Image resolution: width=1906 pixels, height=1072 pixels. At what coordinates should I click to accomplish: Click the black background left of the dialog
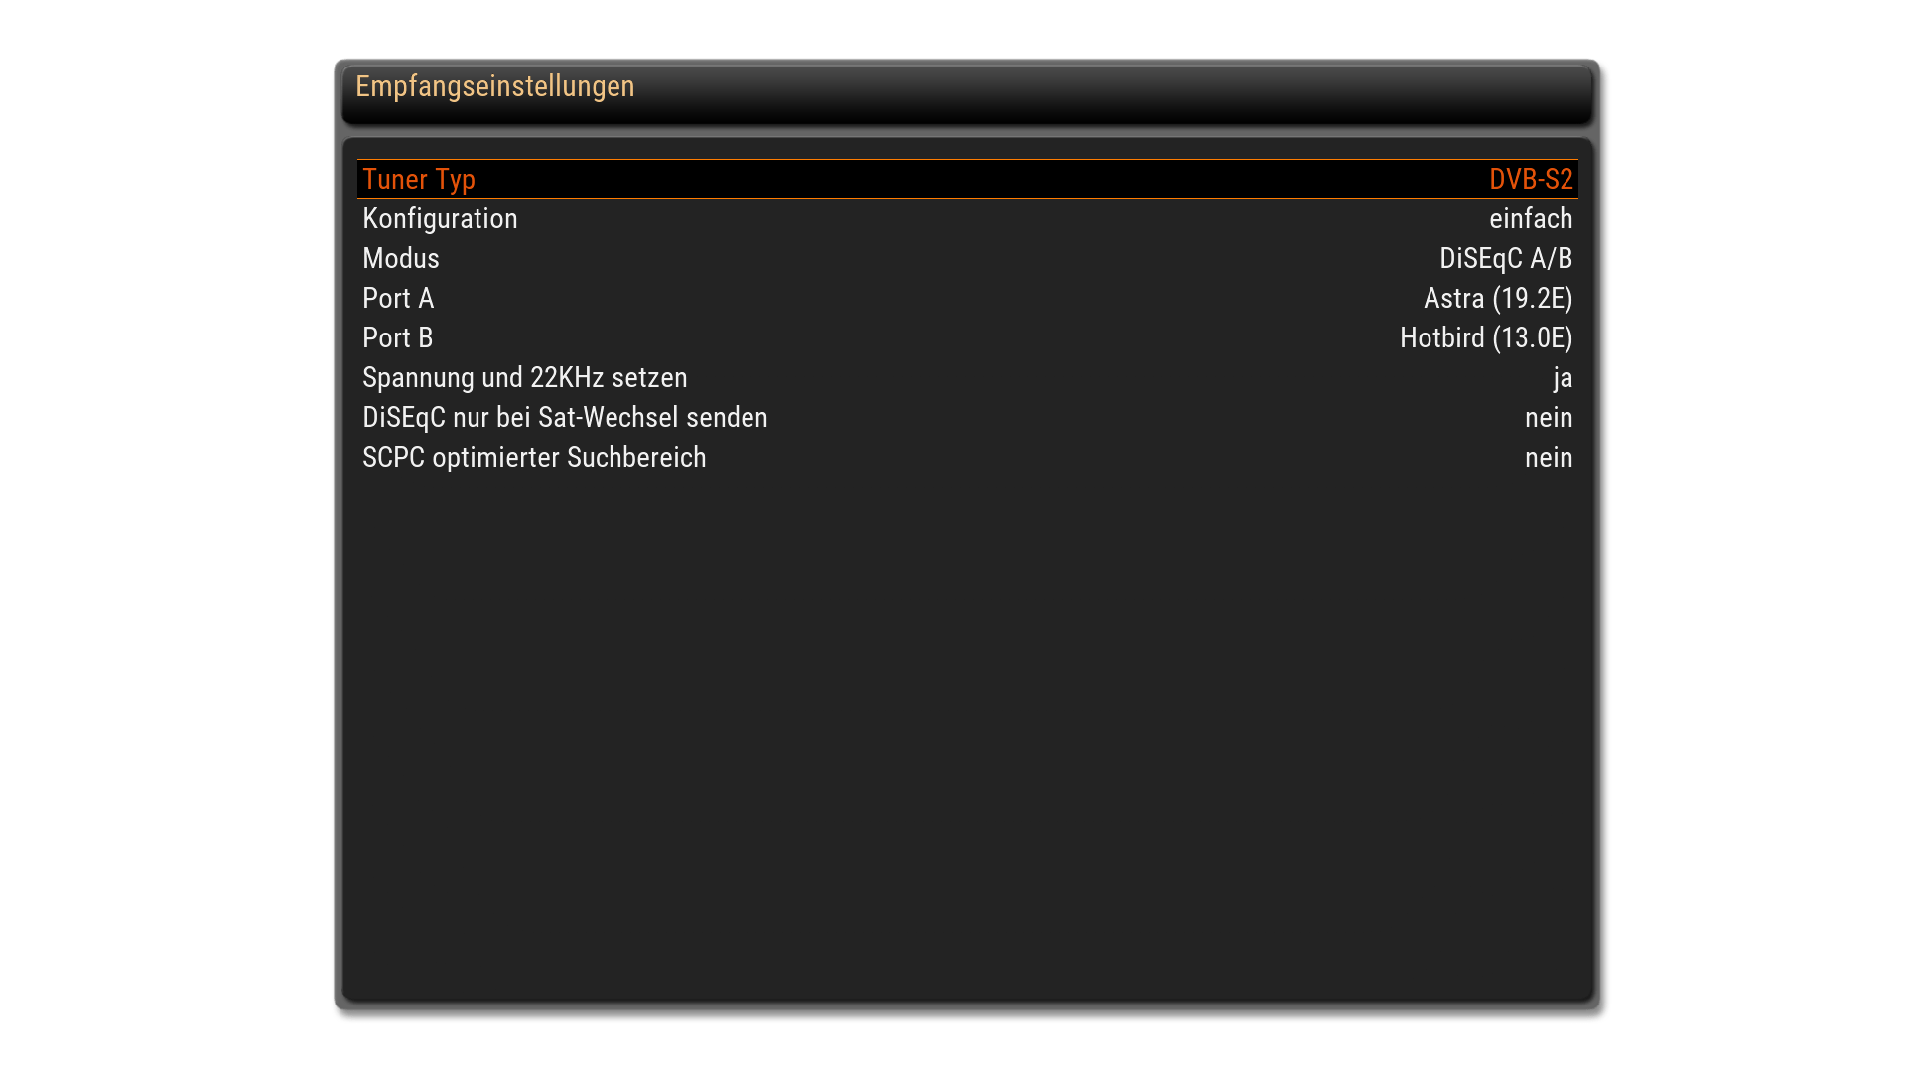[x=169, y=536]
